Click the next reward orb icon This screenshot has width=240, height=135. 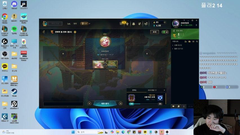point(160,98)
